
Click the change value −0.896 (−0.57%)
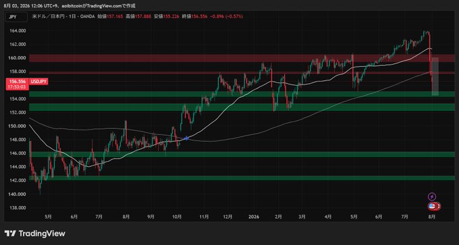226,17
